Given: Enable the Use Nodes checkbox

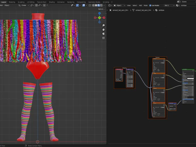Looking at the screenshot, I should [x=150, y=5].
